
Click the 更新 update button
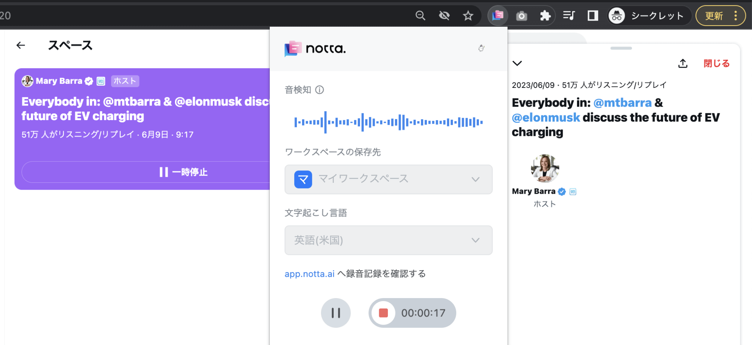click(714, 16)
